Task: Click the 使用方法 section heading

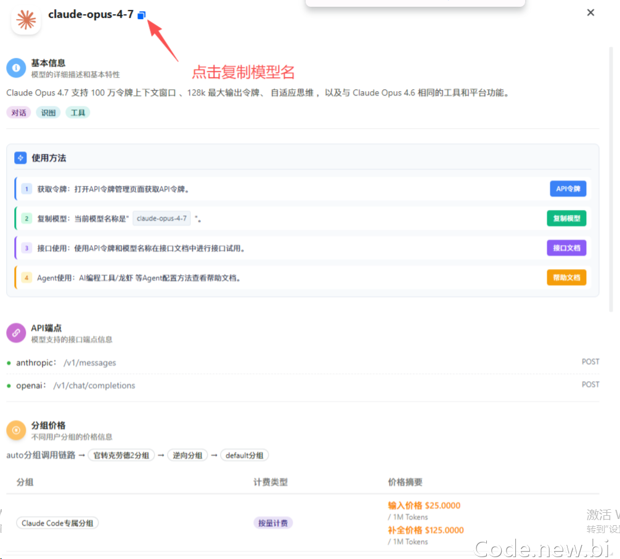Action: pos(49,158)
